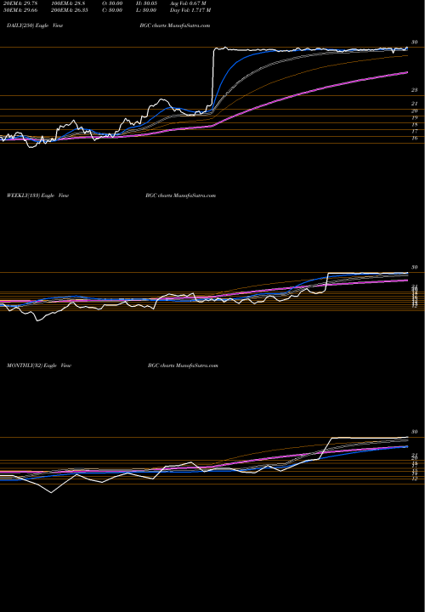Click the 30 price label on monthly chart
Screen dimensions: 425x612
(415, 432)
